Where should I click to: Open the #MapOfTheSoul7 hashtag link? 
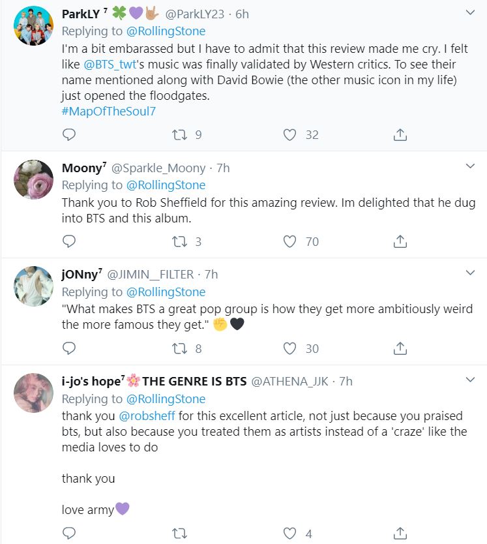(x=109, y=111)
